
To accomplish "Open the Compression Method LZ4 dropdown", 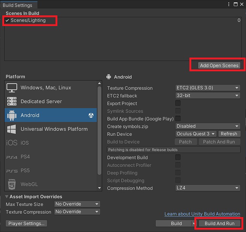I will (208, 188).
